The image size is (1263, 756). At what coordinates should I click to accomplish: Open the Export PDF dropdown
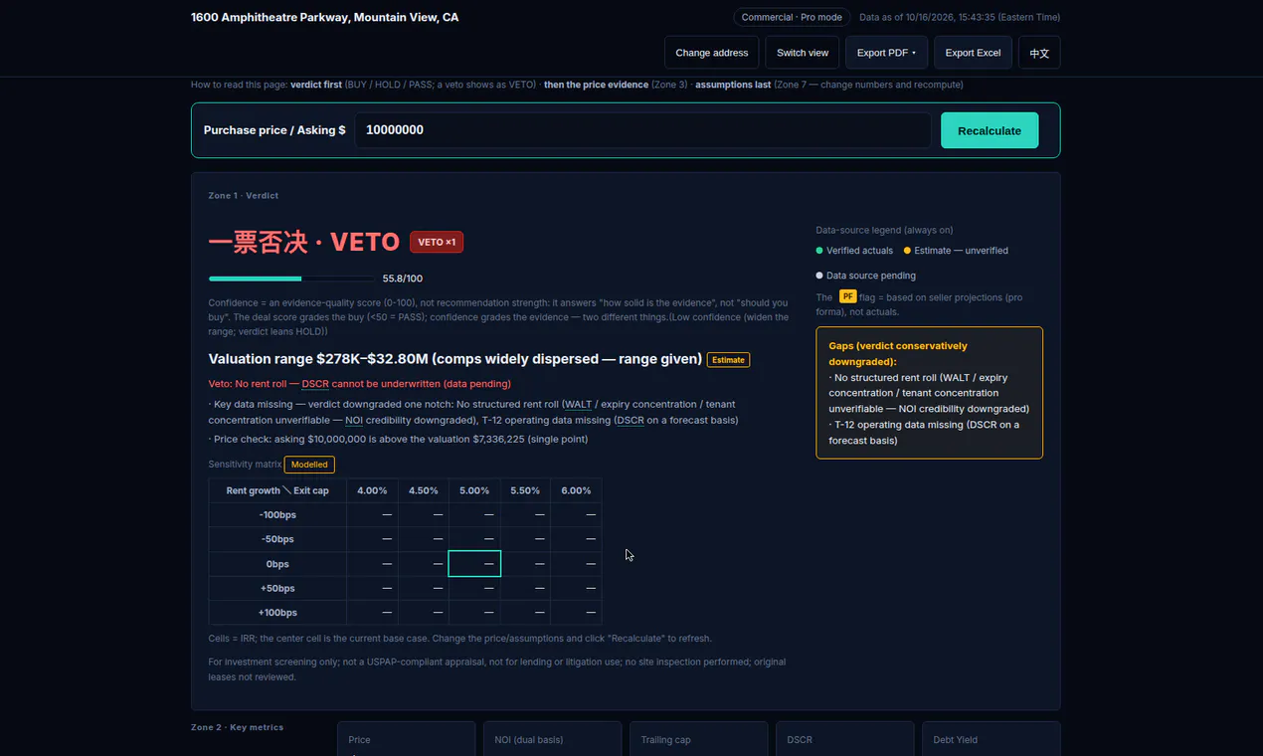(x=886, y=53)
